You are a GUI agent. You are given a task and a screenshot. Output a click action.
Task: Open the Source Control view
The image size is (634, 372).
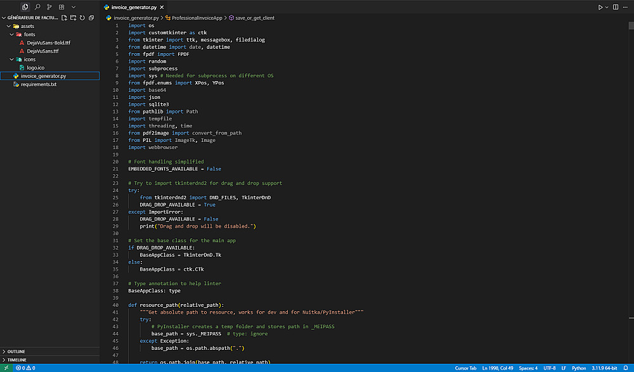[x=49, y=6]
